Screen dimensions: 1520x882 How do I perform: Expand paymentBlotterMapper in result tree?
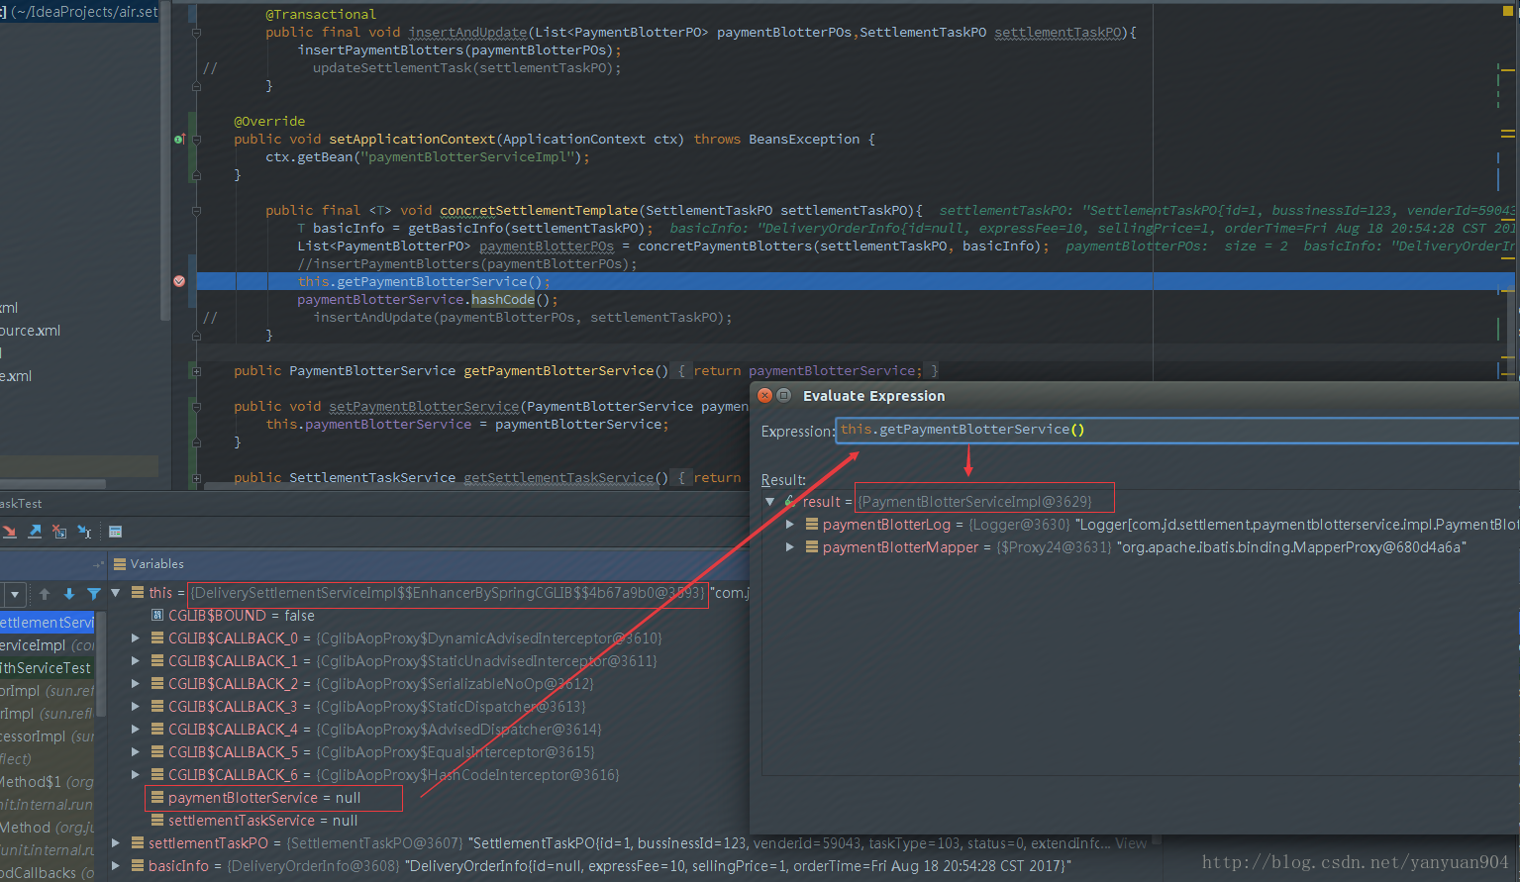[789, 547]
